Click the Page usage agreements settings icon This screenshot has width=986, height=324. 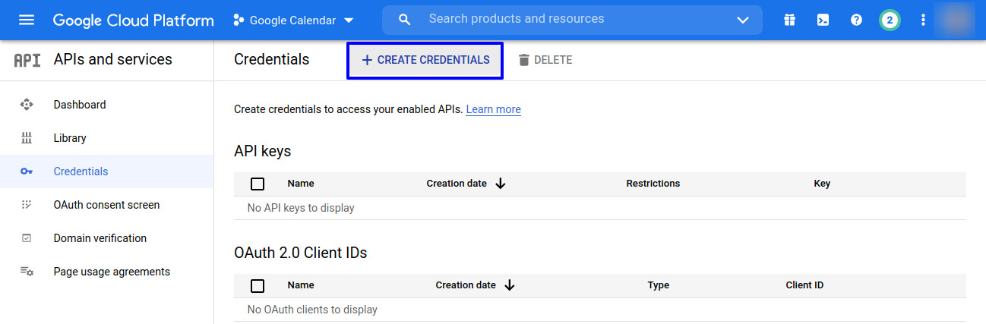pos(27,272)
